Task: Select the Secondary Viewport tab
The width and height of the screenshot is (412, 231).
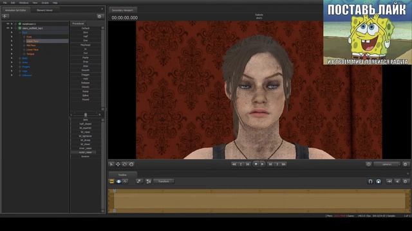Action: point(123,10)
